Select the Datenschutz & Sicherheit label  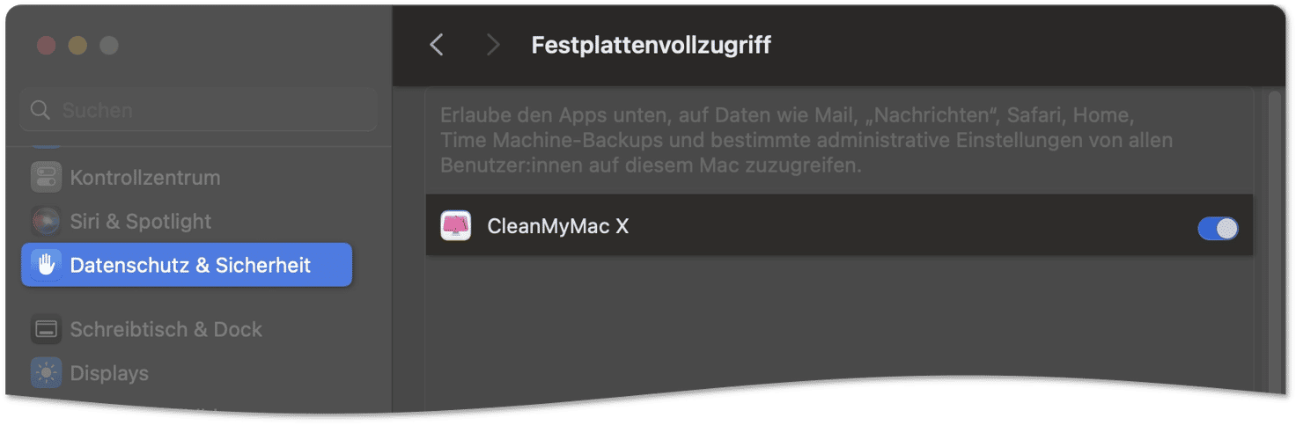(190, 265)
